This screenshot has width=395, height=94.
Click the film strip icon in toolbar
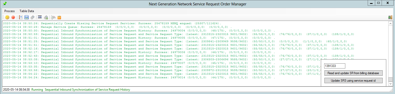pyautogui.click(x=40, y=17)
